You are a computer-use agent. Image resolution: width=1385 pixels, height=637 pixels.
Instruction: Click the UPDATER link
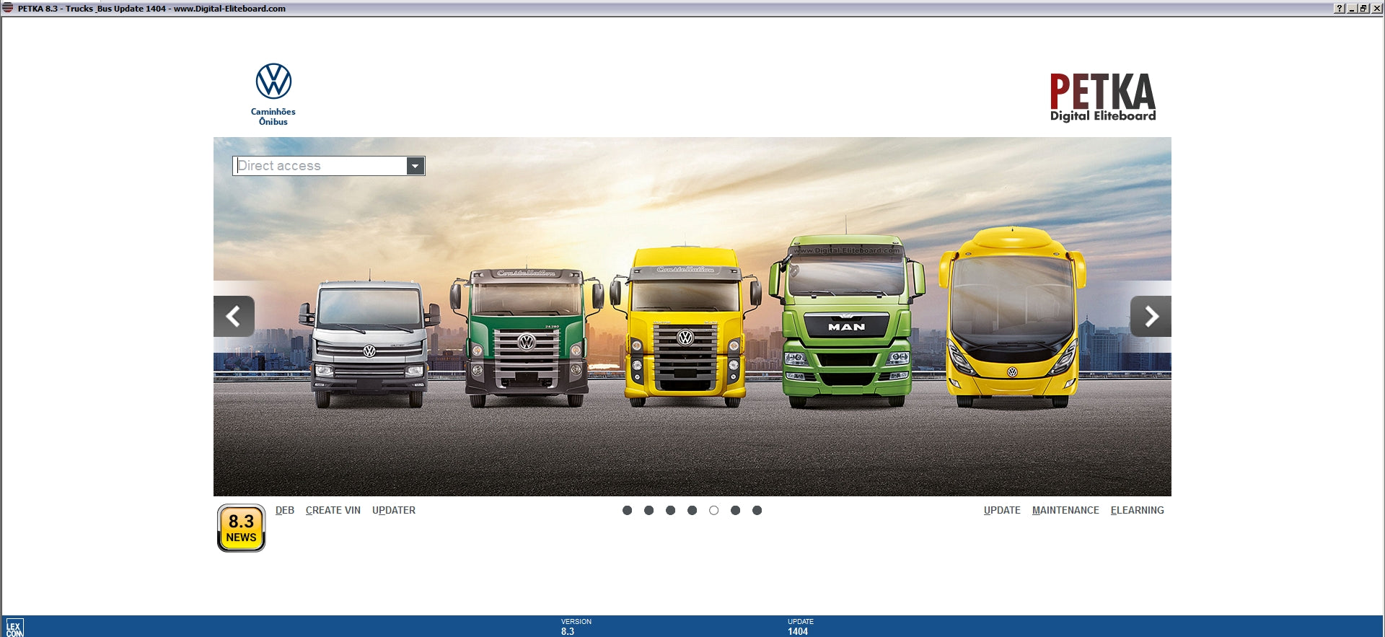coord(394,510)
